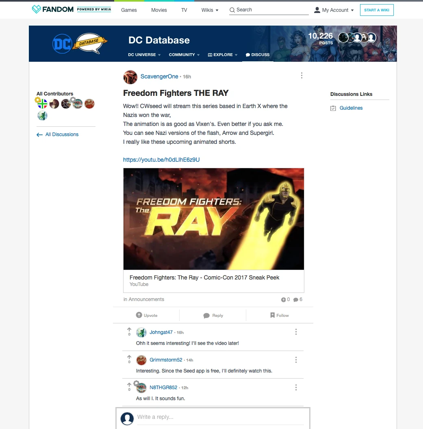
Task: Open the three-dot menu on ScavengerOne's post
Action: (302, 76)
